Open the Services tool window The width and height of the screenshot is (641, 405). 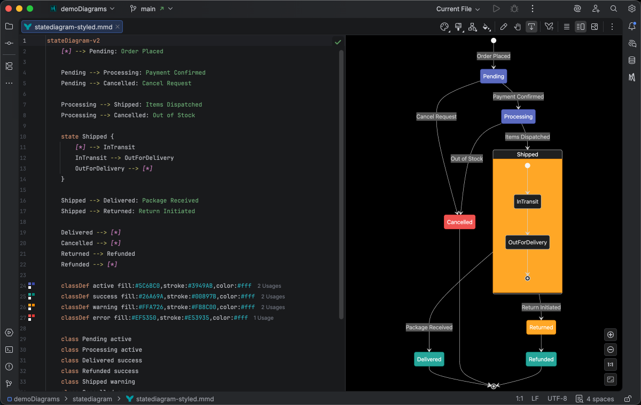[9, 333]
